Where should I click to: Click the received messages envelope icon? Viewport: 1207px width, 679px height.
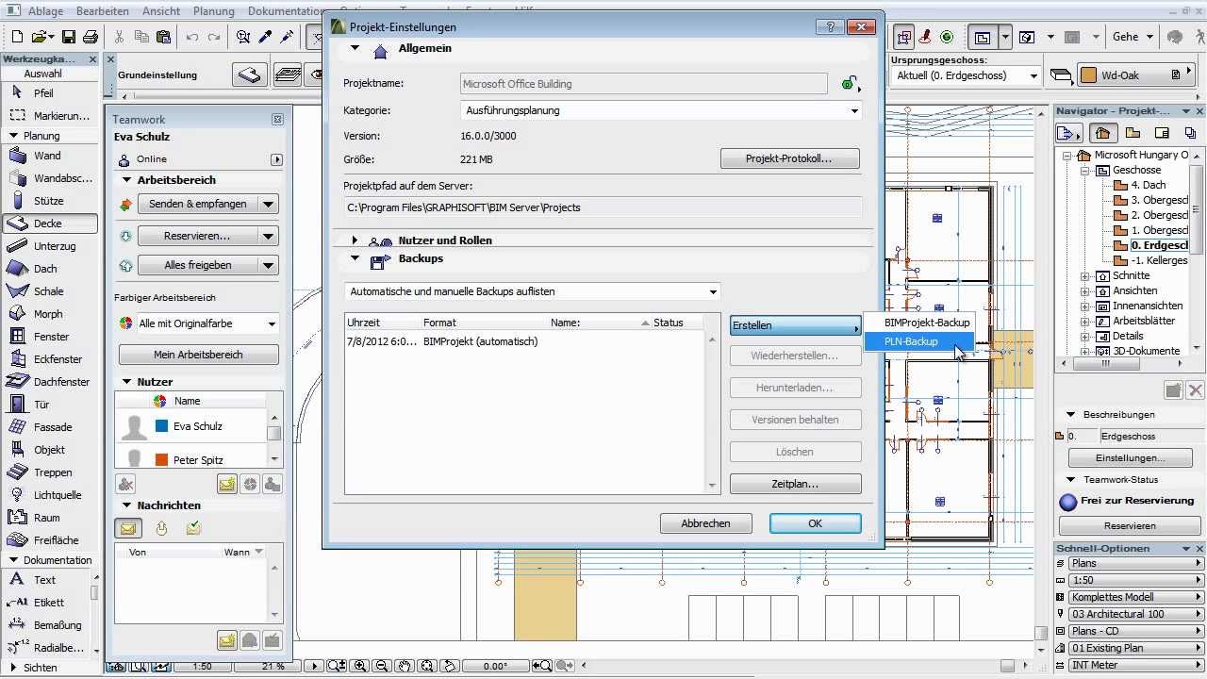[x=128, y=528]
